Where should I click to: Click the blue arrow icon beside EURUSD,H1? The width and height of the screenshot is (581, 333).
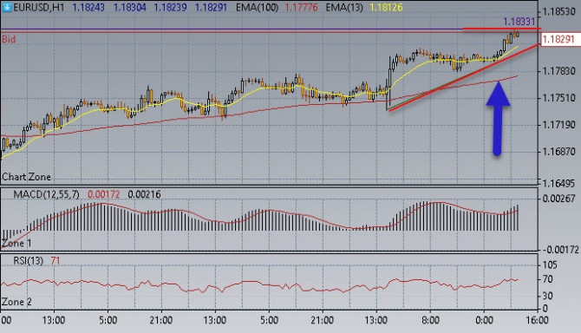7,8
